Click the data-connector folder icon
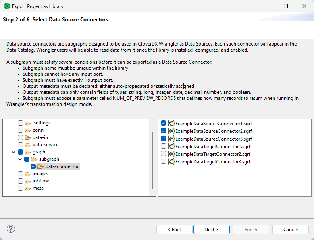This screenshot has height=240, width=314. (x=41, y=166)
